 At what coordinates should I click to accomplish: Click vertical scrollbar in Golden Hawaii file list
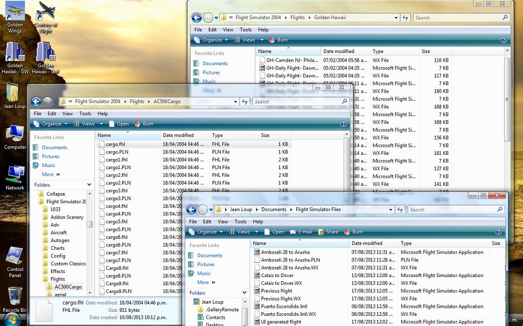[x=507, y=99]
